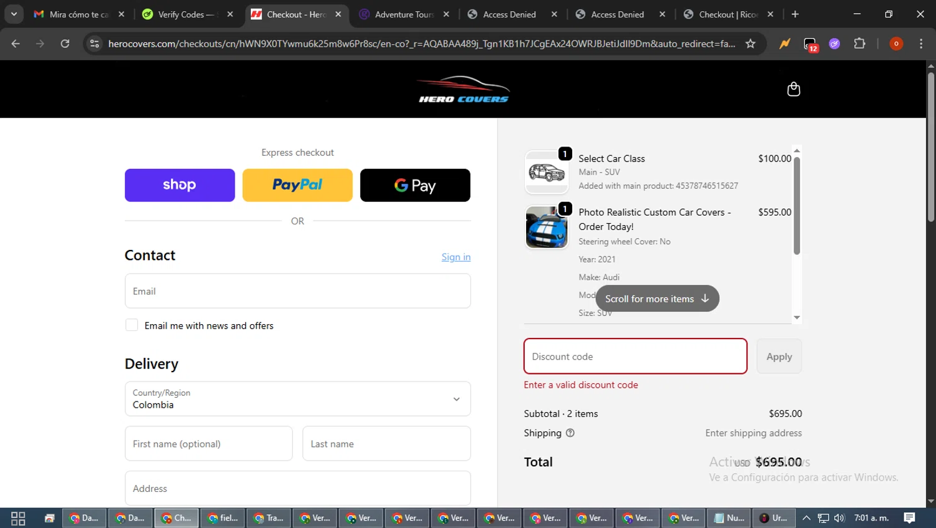Click the page vertical scrollbar thumb

tap(930, 146)
